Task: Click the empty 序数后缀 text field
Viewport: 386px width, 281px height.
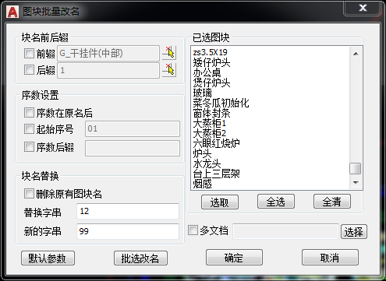Action: (133, 149)
